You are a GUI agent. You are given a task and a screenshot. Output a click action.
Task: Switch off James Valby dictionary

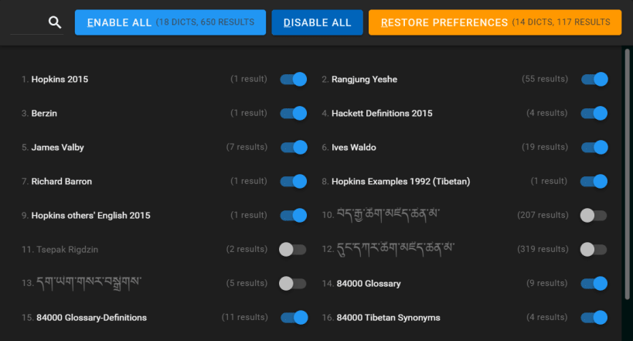[294, 147]
